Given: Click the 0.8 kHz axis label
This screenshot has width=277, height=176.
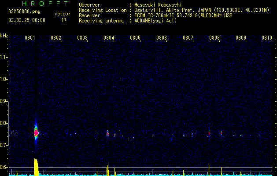Looking at the screenshot, I should [4, 123].
